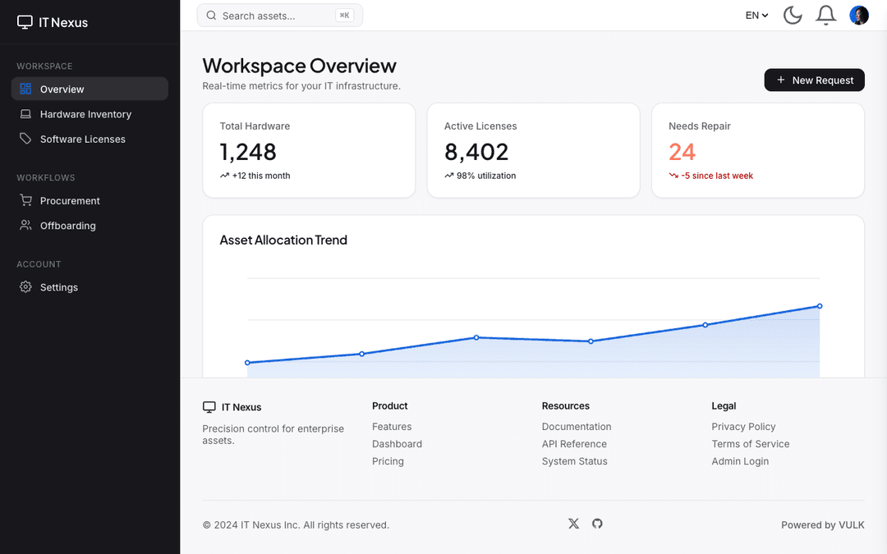Open Hardware Inventory from the sidebar

click(x=90, y=113)
